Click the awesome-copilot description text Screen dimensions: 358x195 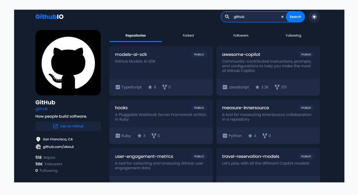(x=267, y=66)
